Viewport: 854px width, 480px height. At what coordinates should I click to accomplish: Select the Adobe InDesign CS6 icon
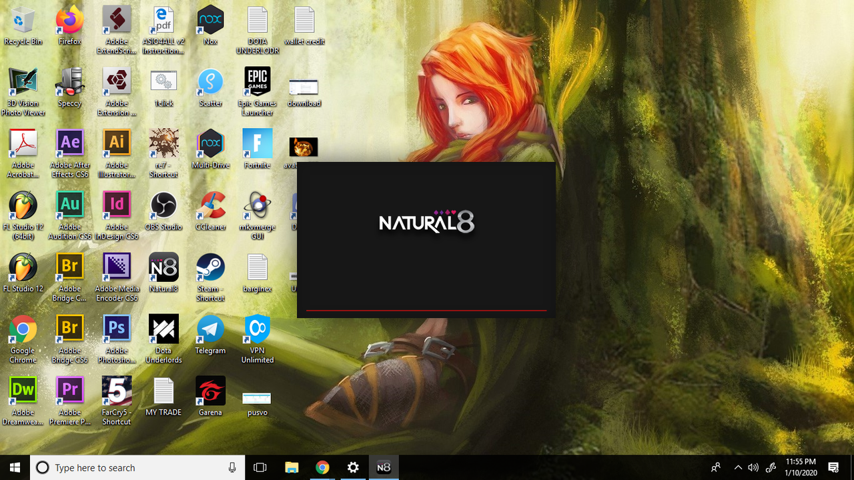pyautogui.click(x=117, y=216)
